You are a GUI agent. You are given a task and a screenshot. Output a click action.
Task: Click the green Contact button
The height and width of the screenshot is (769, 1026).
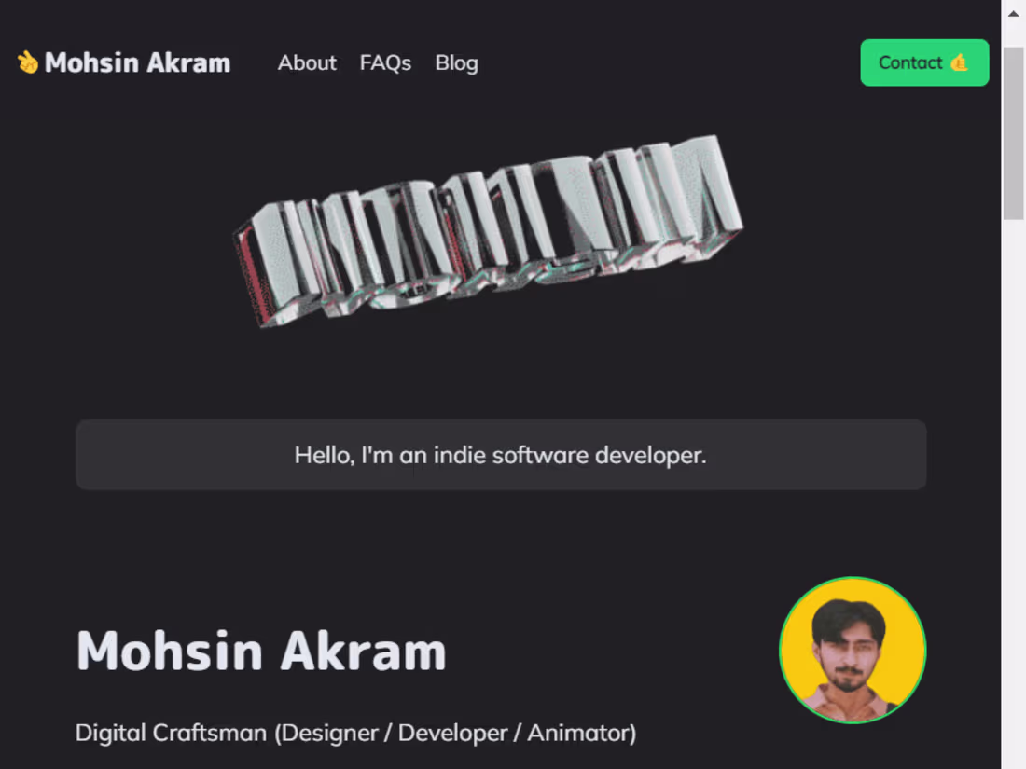pyautogui.click(x=924, y=62)
